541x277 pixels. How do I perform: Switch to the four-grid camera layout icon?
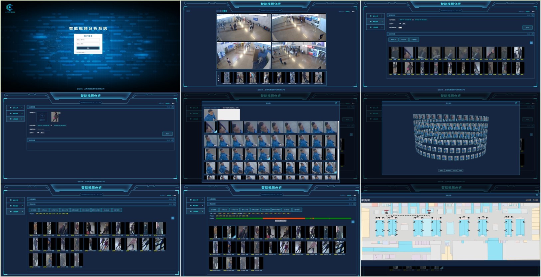(x=225, y=11)
